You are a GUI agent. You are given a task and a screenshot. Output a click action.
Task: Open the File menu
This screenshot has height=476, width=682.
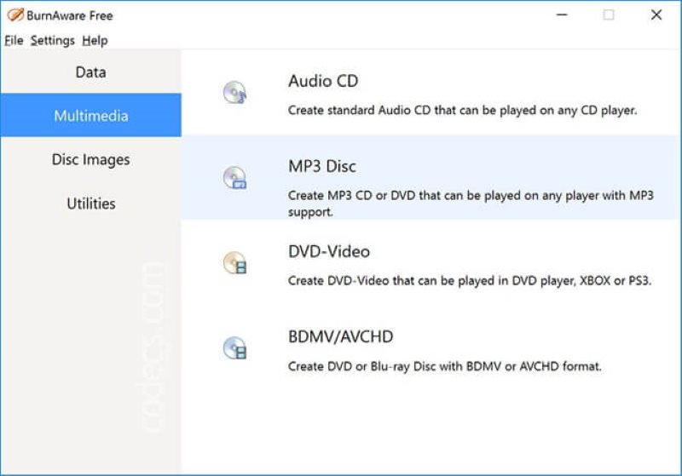point(14,40)
